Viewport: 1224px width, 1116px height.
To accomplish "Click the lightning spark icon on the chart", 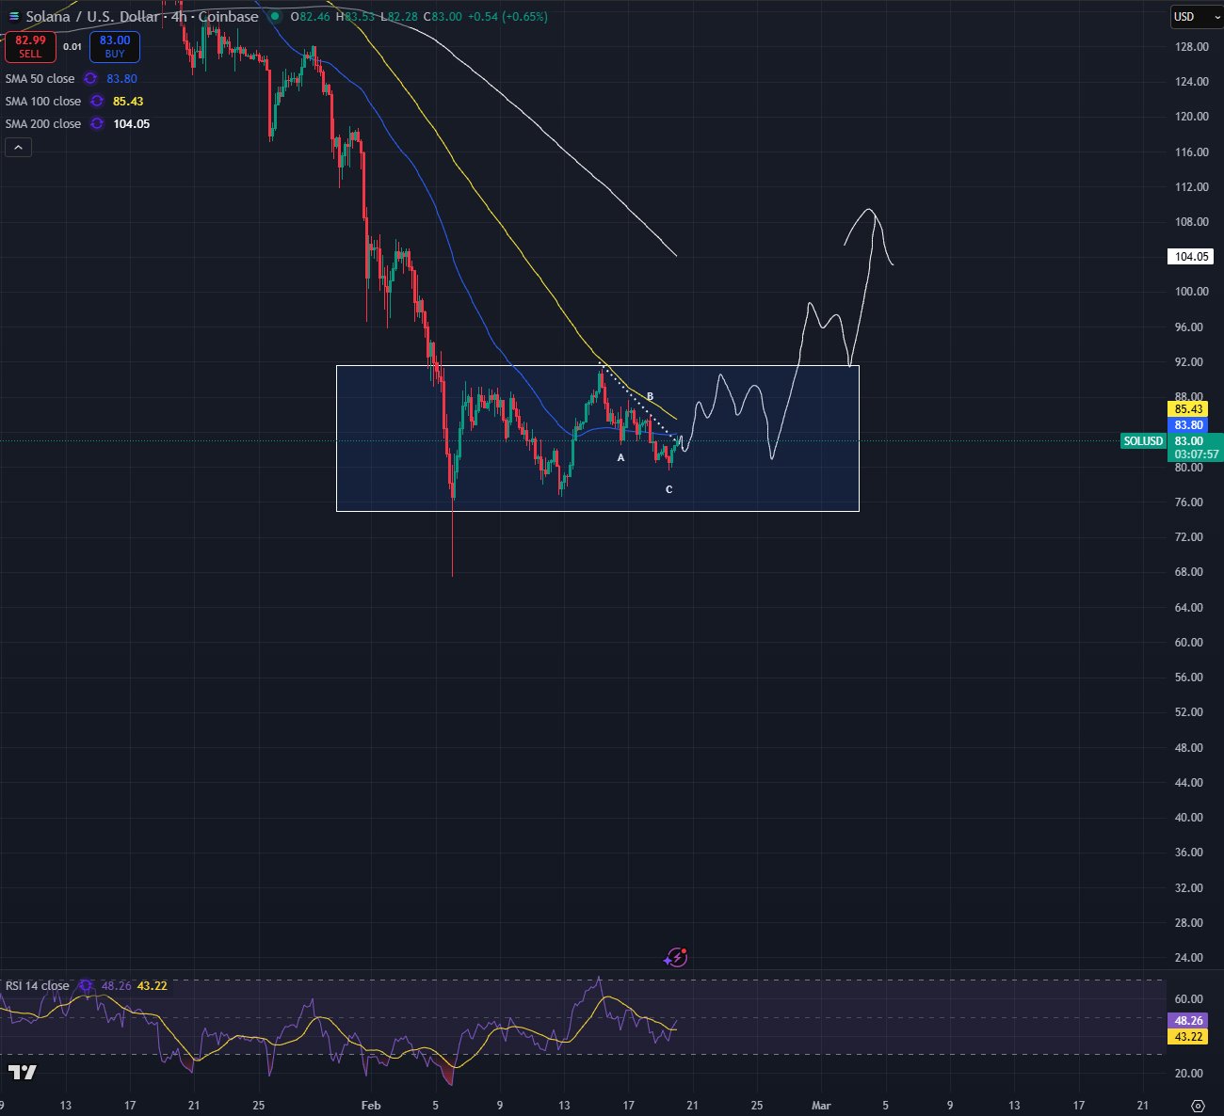I will coord(677,957).
